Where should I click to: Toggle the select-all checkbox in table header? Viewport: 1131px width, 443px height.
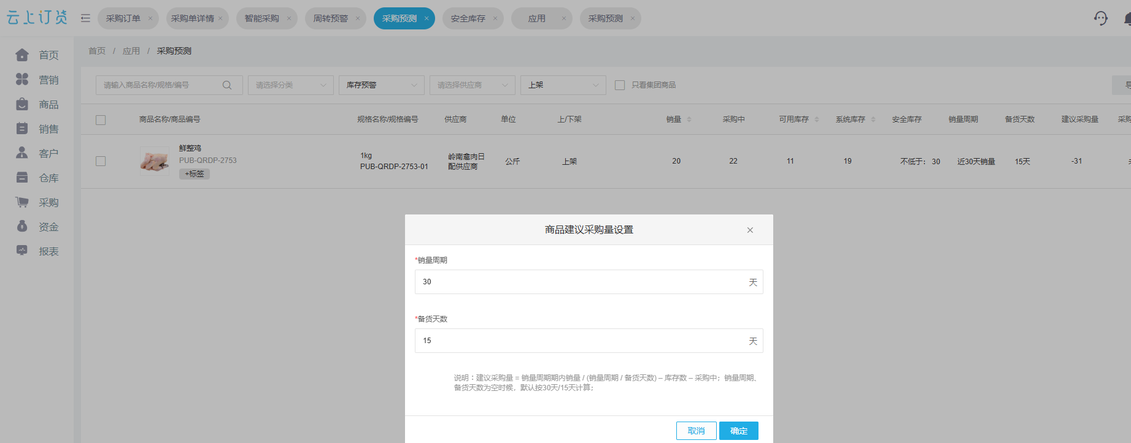click(101, 120)
